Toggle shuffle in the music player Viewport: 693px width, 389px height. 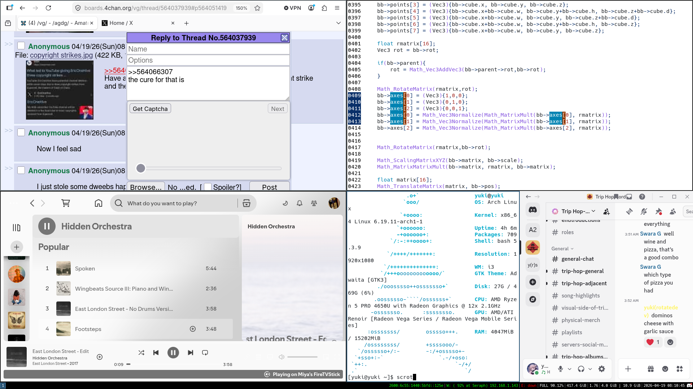[x=141, y=353]
